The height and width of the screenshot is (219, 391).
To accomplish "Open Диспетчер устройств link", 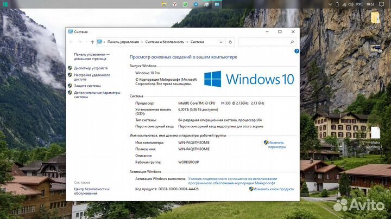I will 91,68.
